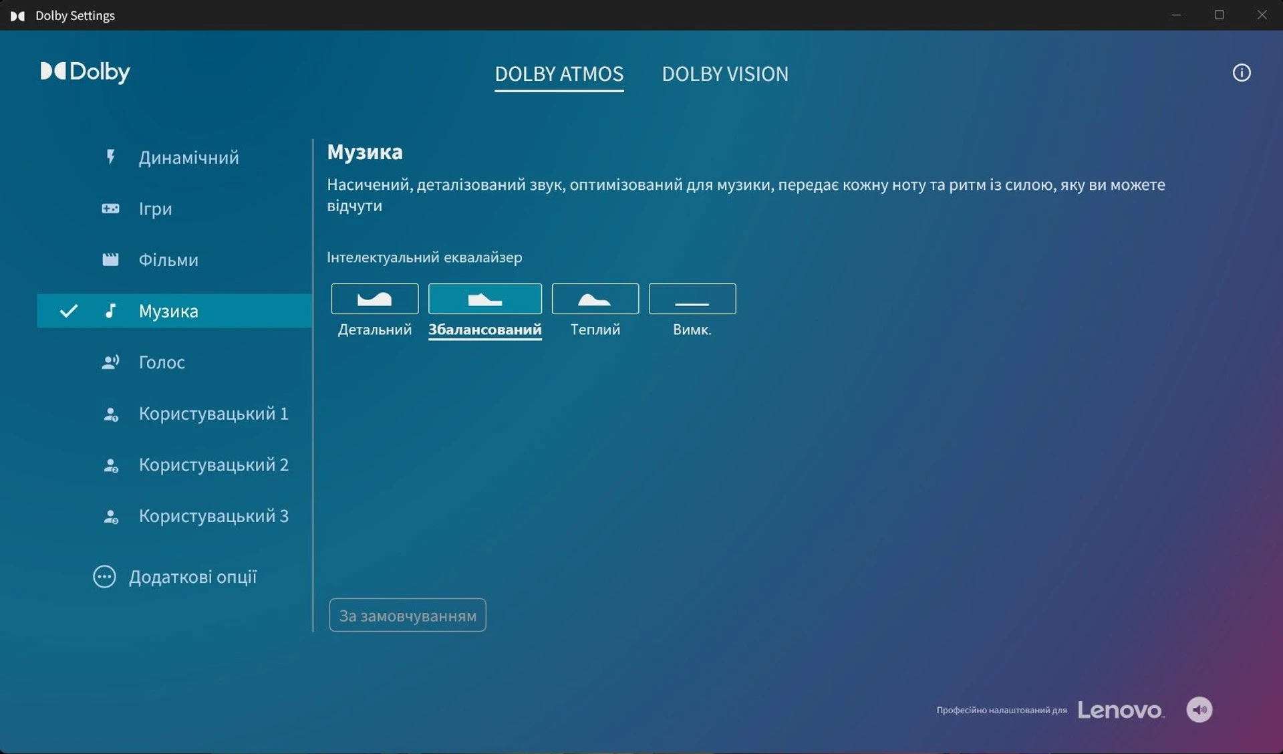
Task: Close the Dolby Settings window
Action: click(x=1262, y=15)
